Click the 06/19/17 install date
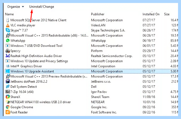Viewport: 181px width, 119px height. (149, 40)
